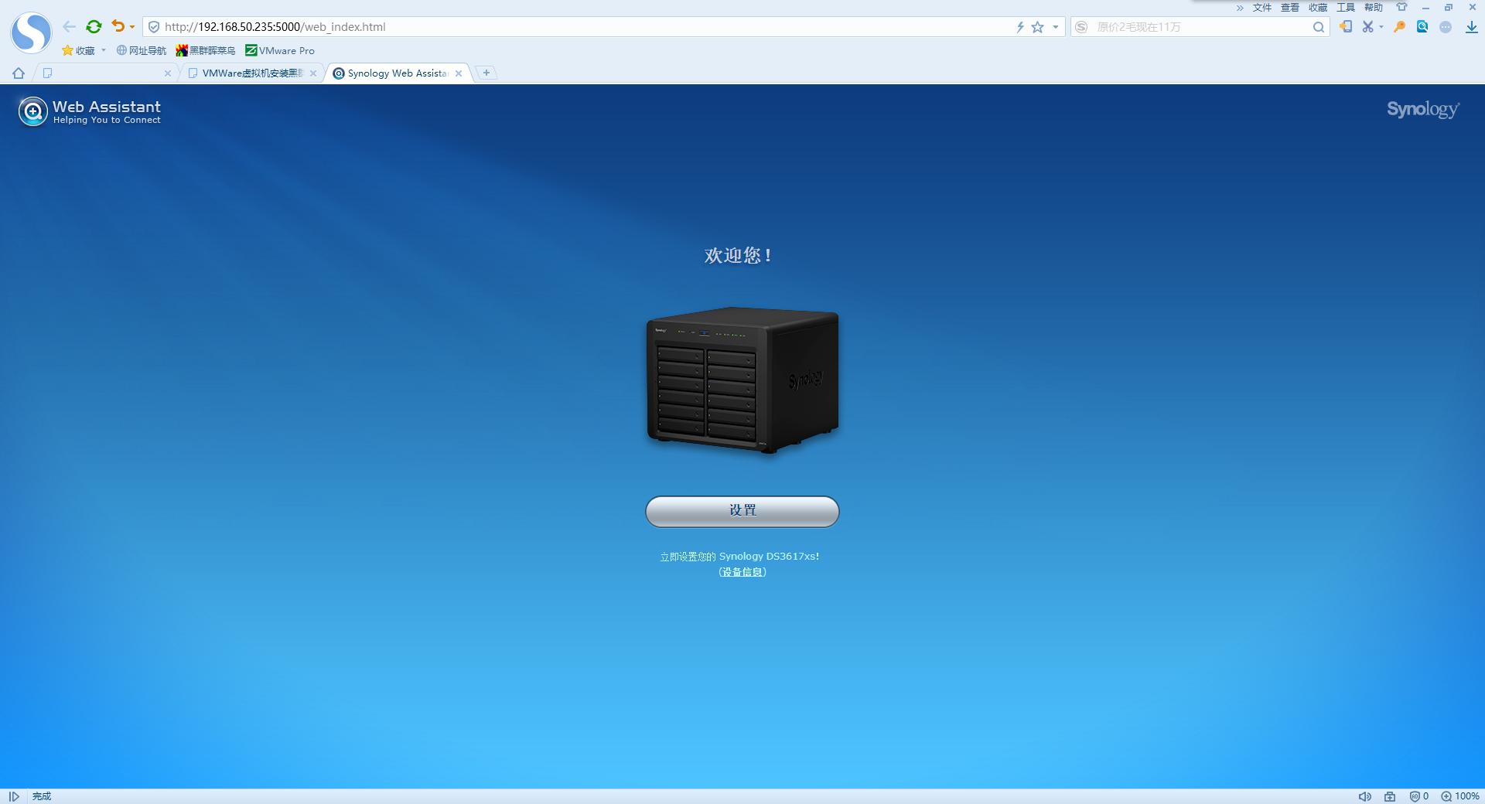Open the 工具 menu
1485x804 pixels.
click(x=1346, y=7)
